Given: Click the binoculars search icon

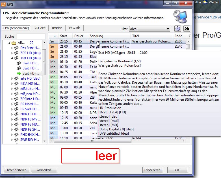Looking at the screenshot, I should (x=187, y=29).
